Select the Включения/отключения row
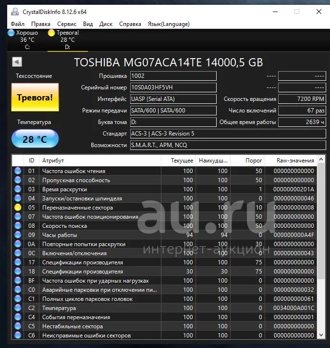The image size is (330, 348). (x=164, y=253)
